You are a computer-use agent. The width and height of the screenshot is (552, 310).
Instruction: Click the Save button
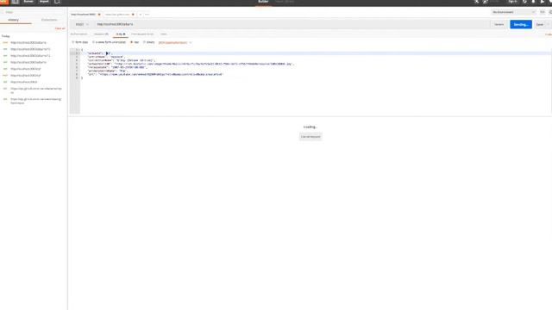[539, 25]
